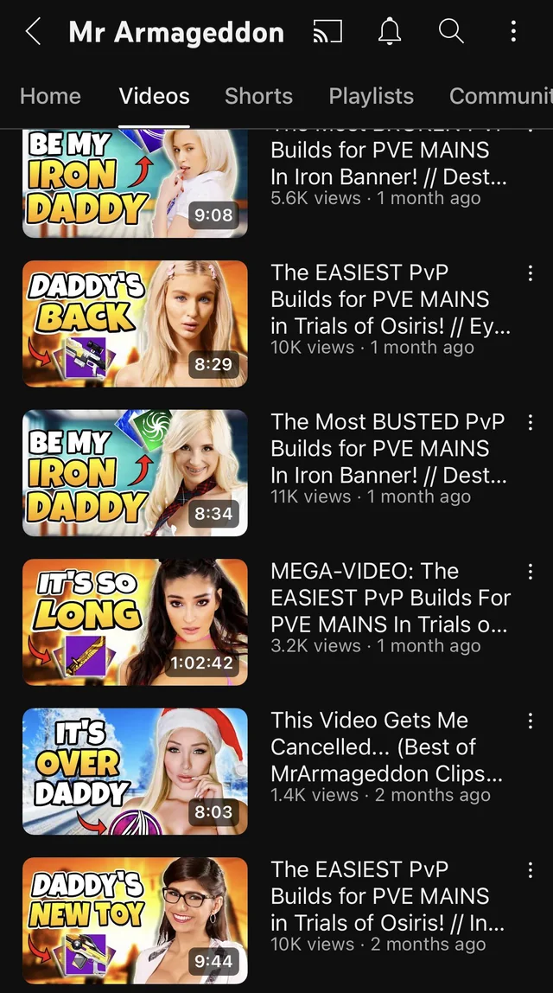
Task: Open the Community tab
Action: point(500,96)
